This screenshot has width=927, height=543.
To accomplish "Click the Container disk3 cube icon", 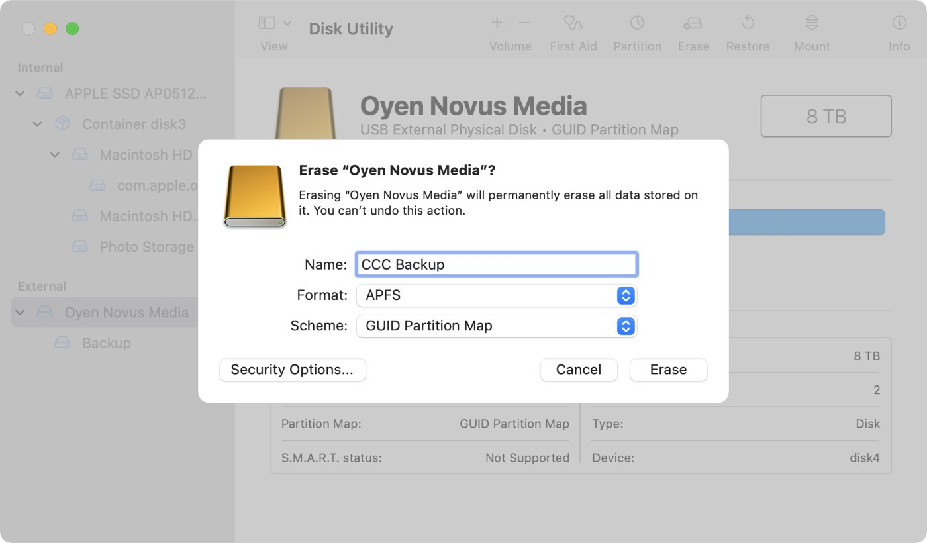I will click(62, 124).
